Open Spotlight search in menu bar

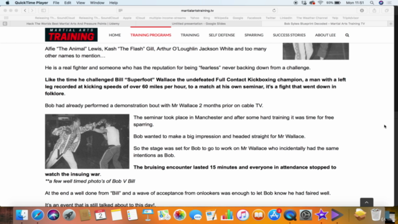372,2
